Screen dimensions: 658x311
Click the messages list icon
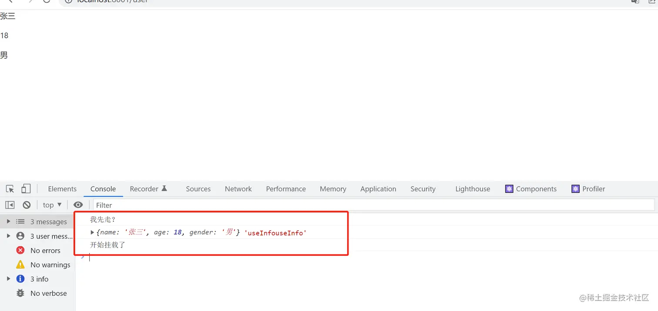click(20, 221)
